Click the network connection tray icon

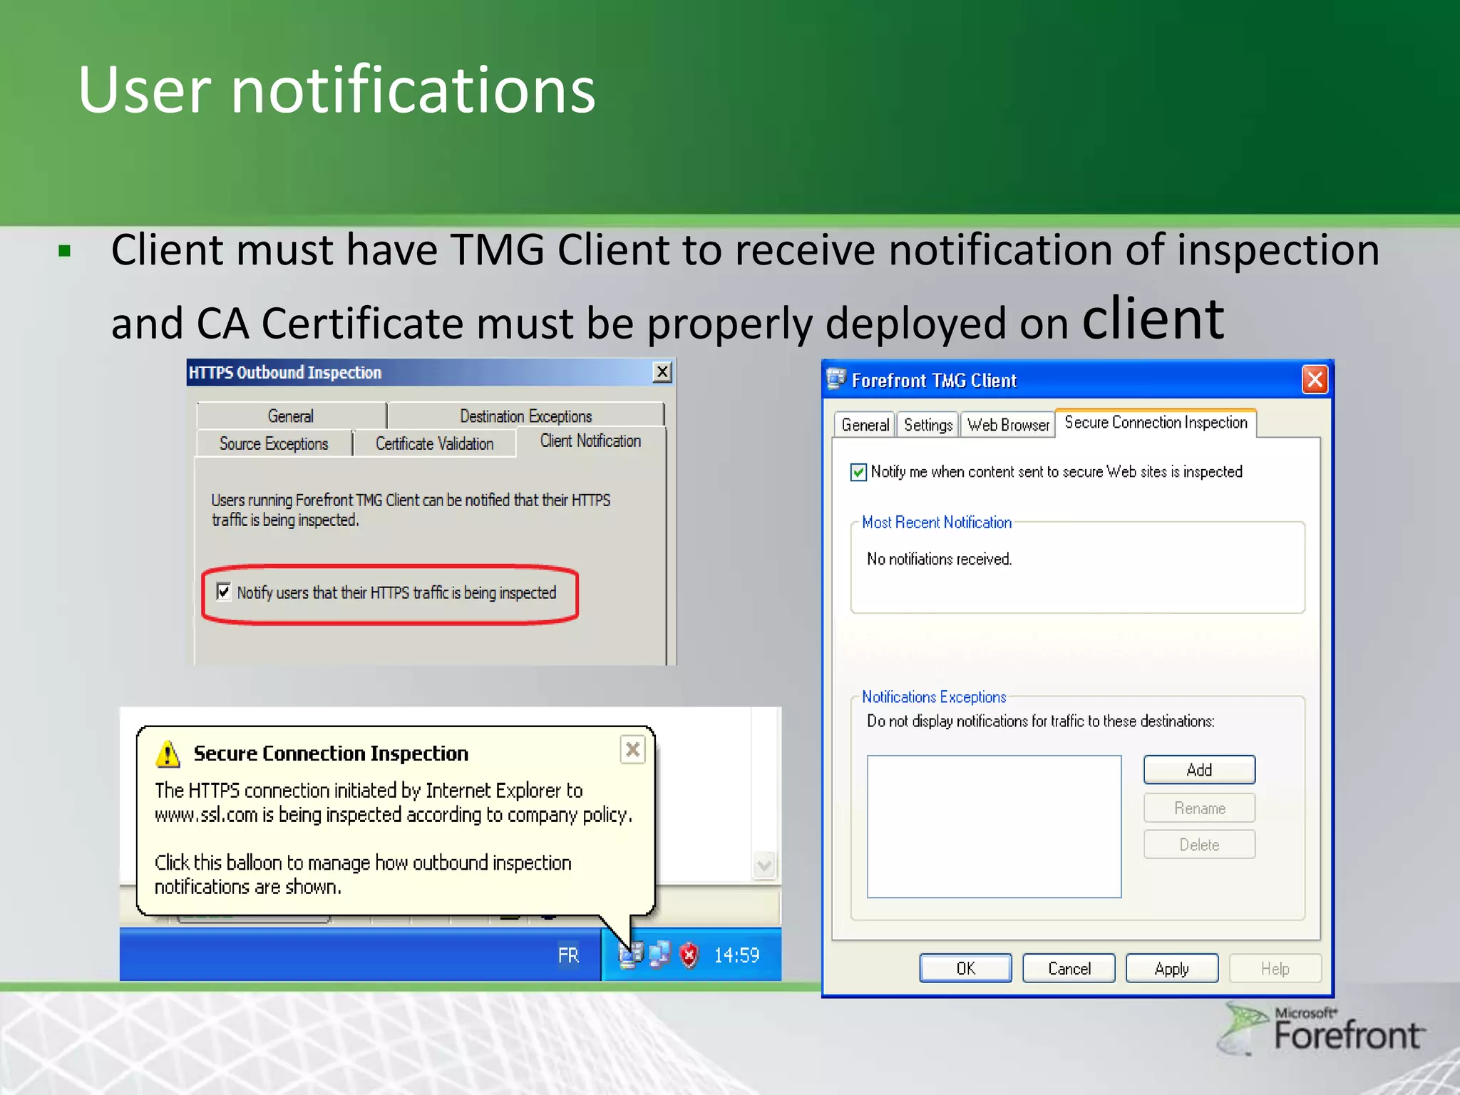pos(659,955)
